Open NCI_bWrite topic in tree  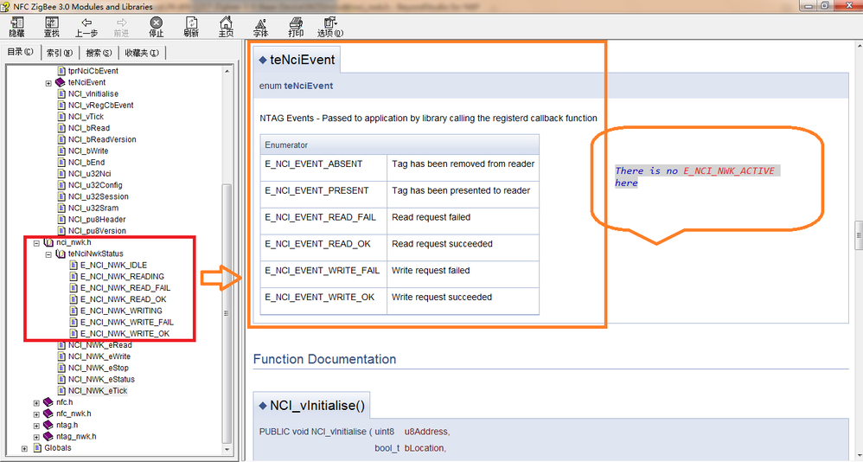[88, 151]
